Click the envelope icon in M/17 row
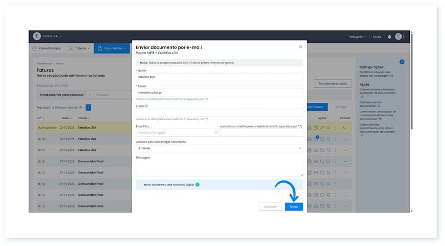 pos(315,150)
